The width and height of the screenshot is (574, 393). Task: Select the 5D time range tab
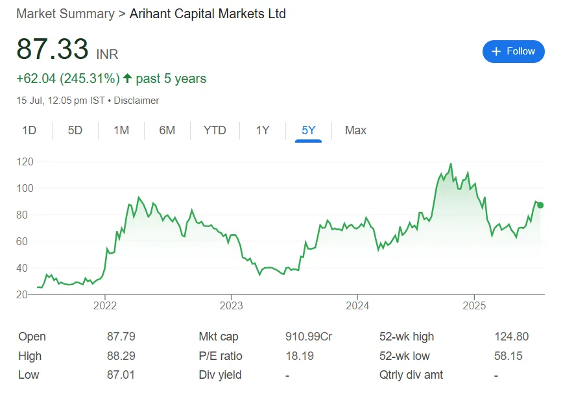(75, 130)
